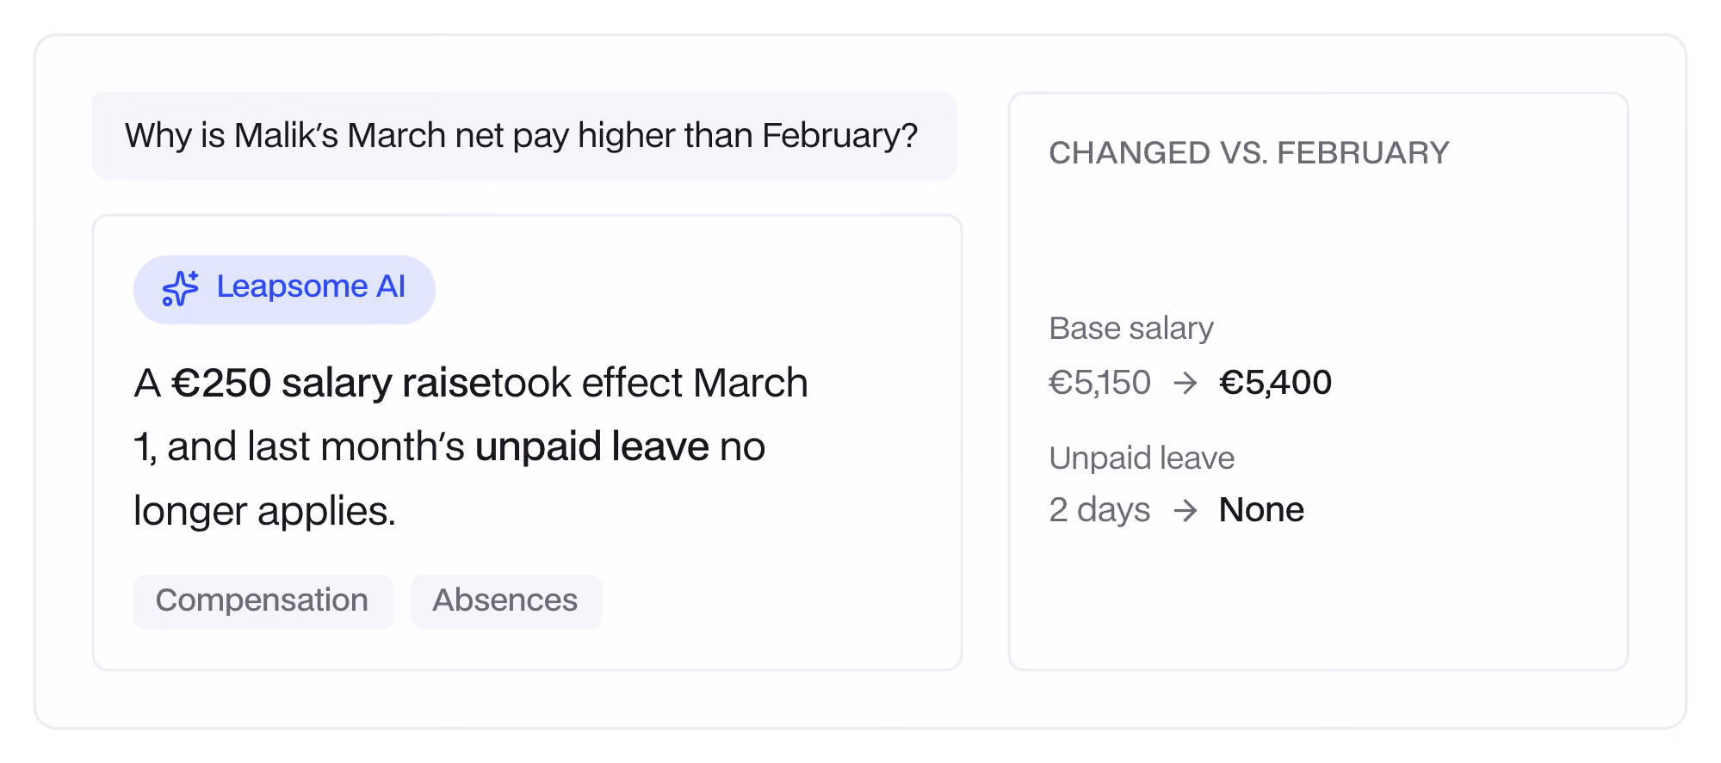Click the 'longer applies.' answer line
Image resolution: width=1721 pixels, height=763 pixels.
tap(264, 512)
